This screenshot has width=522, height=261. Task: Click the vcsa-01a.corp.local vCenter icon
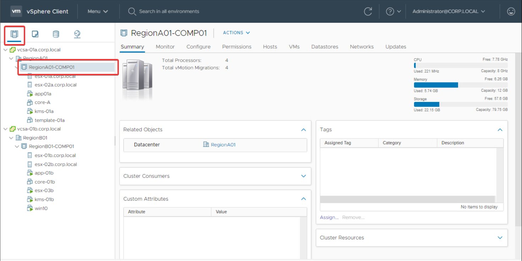pyautogui.click(x=13, y=50)
